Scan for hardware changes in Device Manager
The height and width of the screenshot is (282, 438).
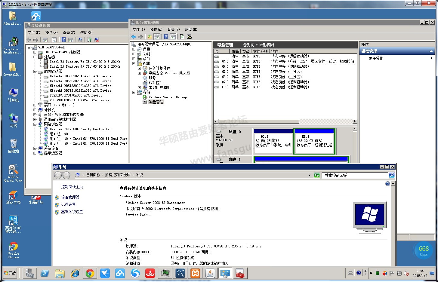click(80, 40)
